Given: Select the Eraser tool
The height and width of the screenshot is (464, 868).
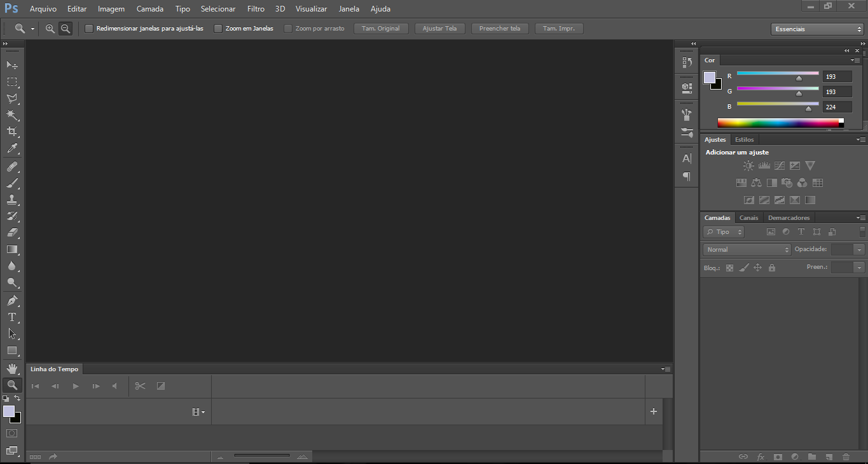Looking at the screenshot, I should click(x=12, y=233).
